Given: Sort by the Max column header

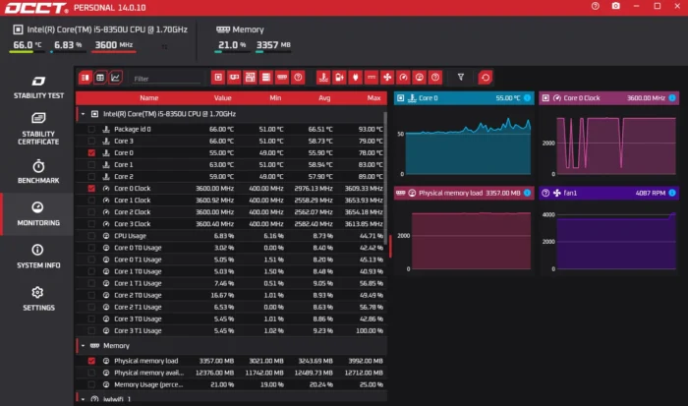Looking at the screenshot, I should pyautogui.click(x=373, y=98).
